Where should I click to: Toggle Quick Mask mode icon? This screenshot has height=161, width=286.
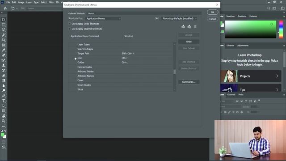point(4,142)
